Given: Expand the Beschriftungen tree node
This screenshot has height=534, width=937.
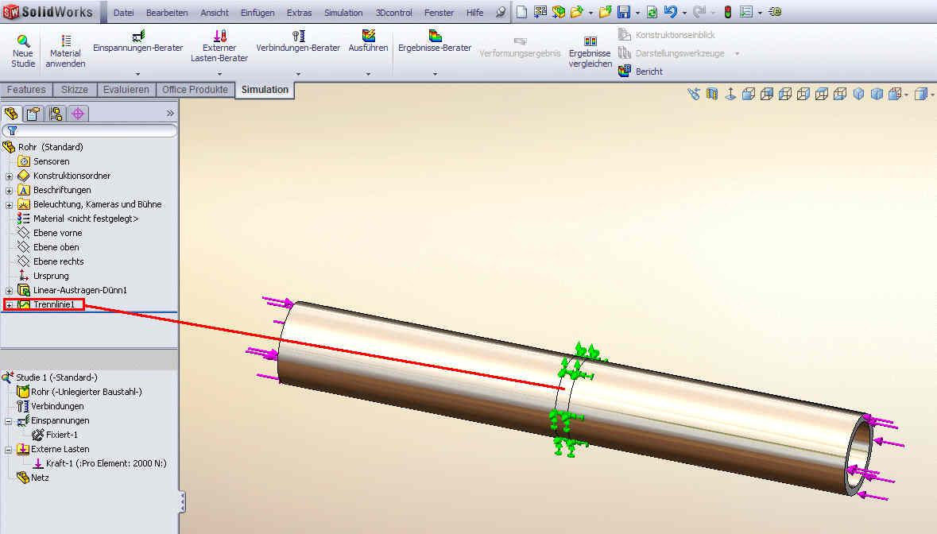Looking at the screenshot, I should 9,191.
